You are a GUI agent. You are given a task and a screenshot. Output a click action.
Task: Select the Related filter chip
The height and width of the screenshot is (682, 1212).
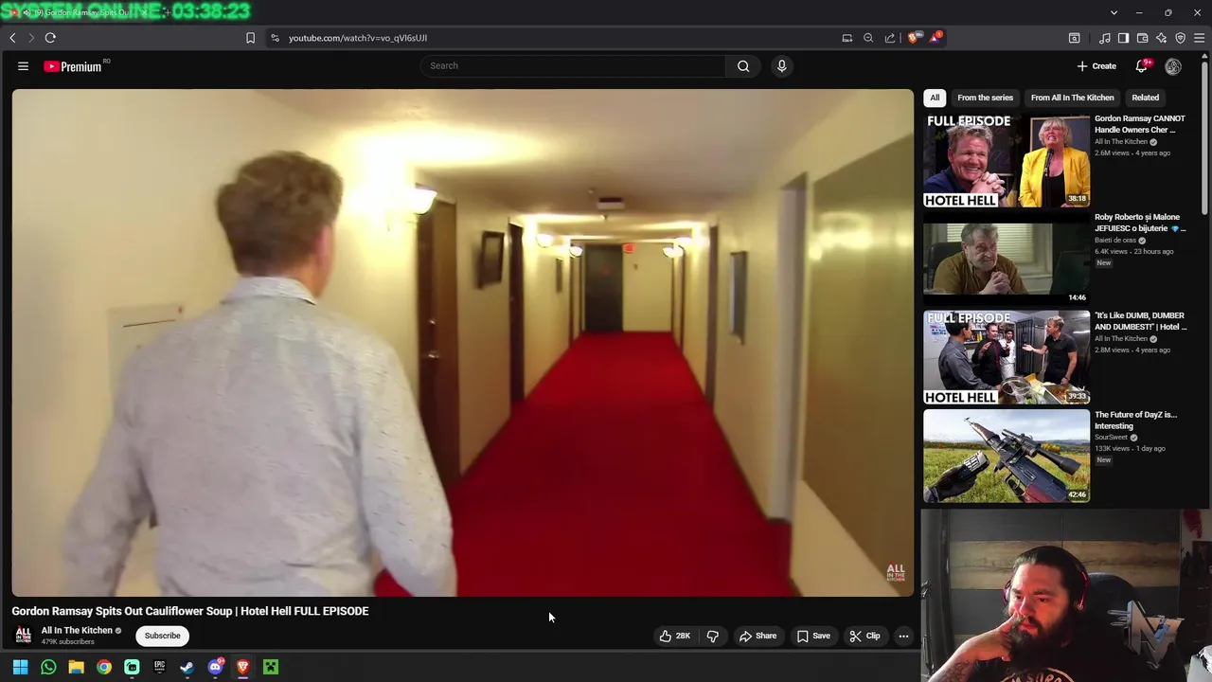click(x=1145, y=98)
